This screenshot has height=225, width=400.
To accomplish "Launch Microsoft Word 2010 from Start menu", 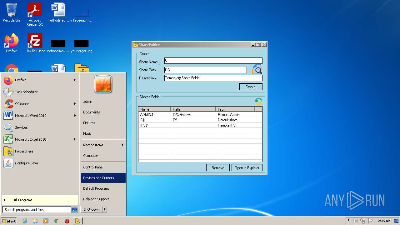I will coord(40,116).
